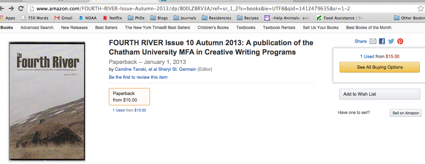Open the PhDs bookmark folder
This screenshot has height=164, width=425.
coord(136,18)
